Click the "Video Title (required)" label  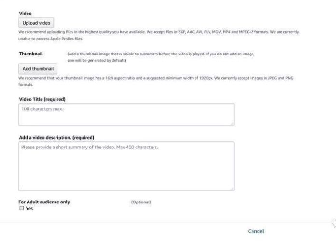pyautogui.click(x=42, y=99)
